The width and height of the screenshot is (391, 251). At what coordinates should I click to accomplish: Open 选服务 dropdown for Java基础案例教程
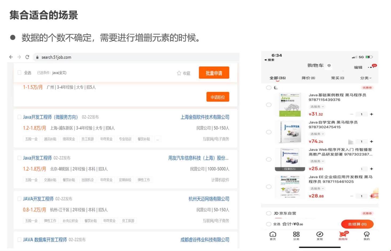point(317,107)
